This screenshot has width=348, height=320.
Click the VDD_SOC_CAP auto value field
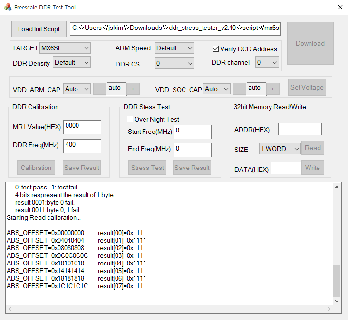(256, 89)
